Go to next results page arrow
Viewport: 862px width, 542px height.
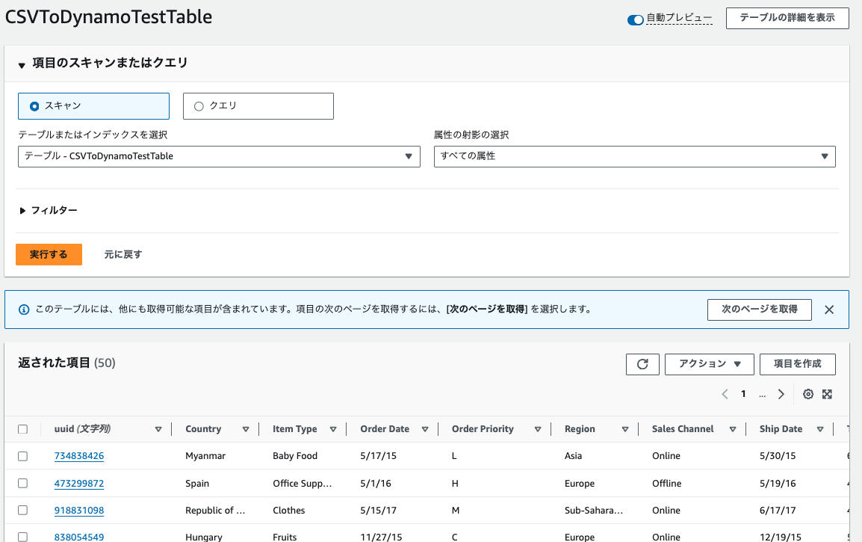(x=781, y=395)
